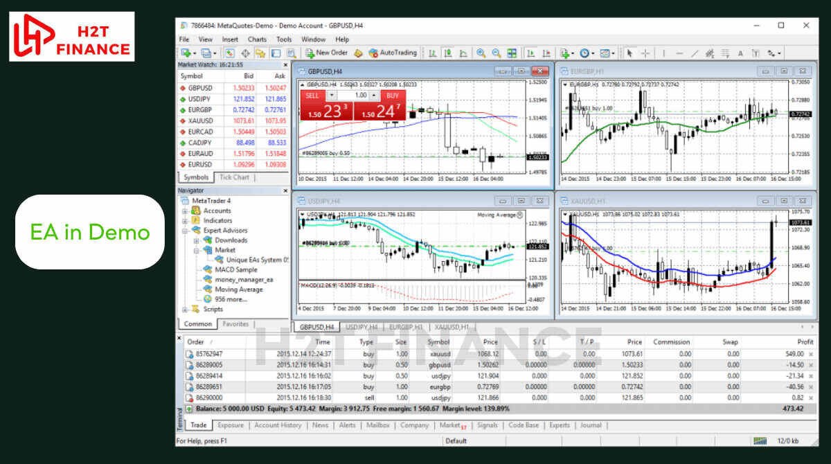Expand the Scripts tree node
Viewport: 831px width, 464px height.
pyautogui.click(x=186, y=309)
